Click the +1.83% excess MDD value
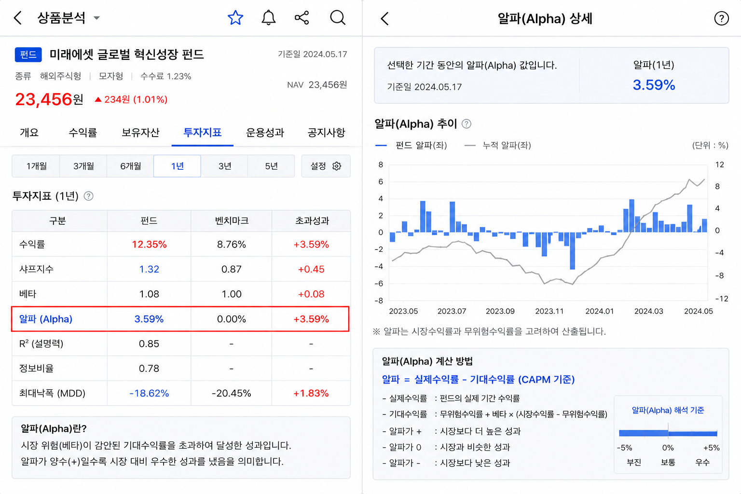741x494 pixels. tap(311, 393)
